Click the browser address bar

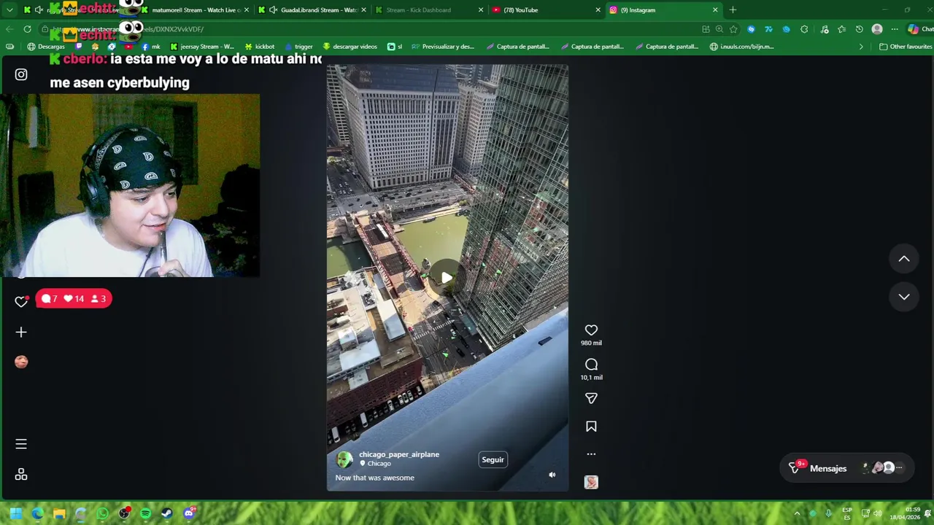click(x=365, y=29)
